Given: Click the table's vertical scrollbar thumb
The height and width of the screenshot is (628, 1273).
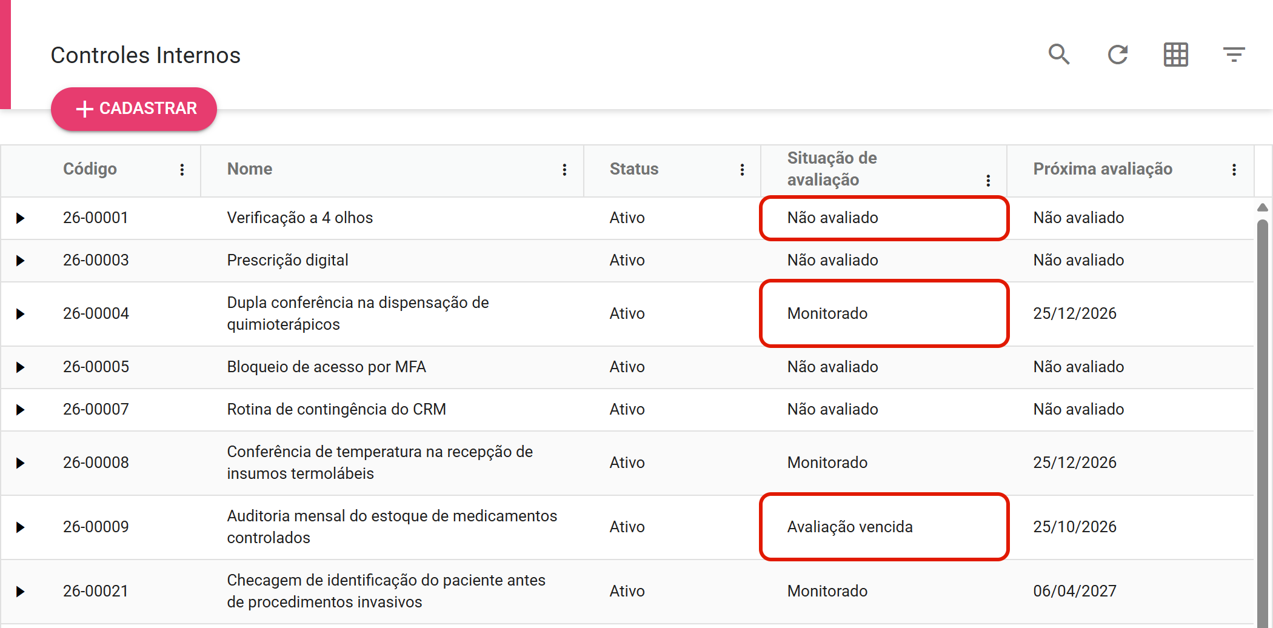Looking at the screenshot, I should pos(1263,423).
